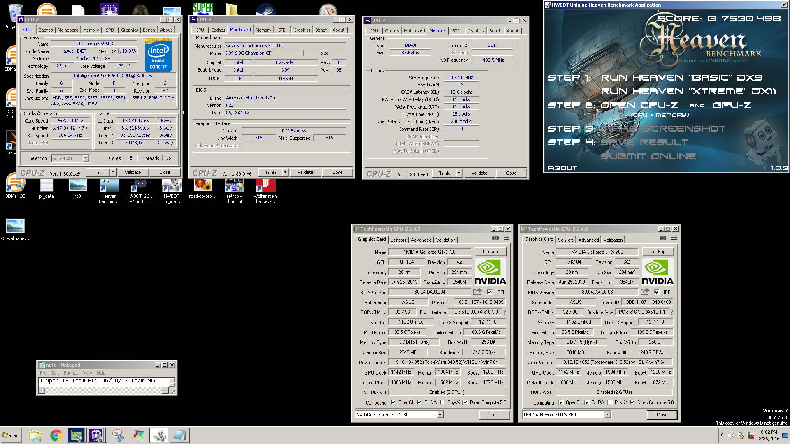The width and height of the screenshot is (790, 444).
Task: Click into the Notepad text area
Action: tap(104, 382)
